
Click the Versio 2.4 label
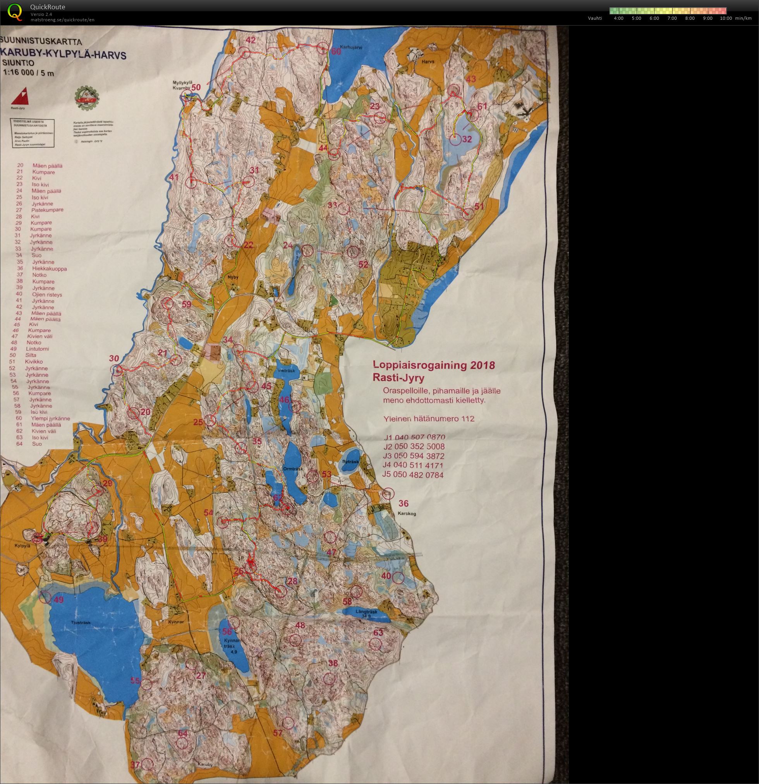[x=41, y=14]
